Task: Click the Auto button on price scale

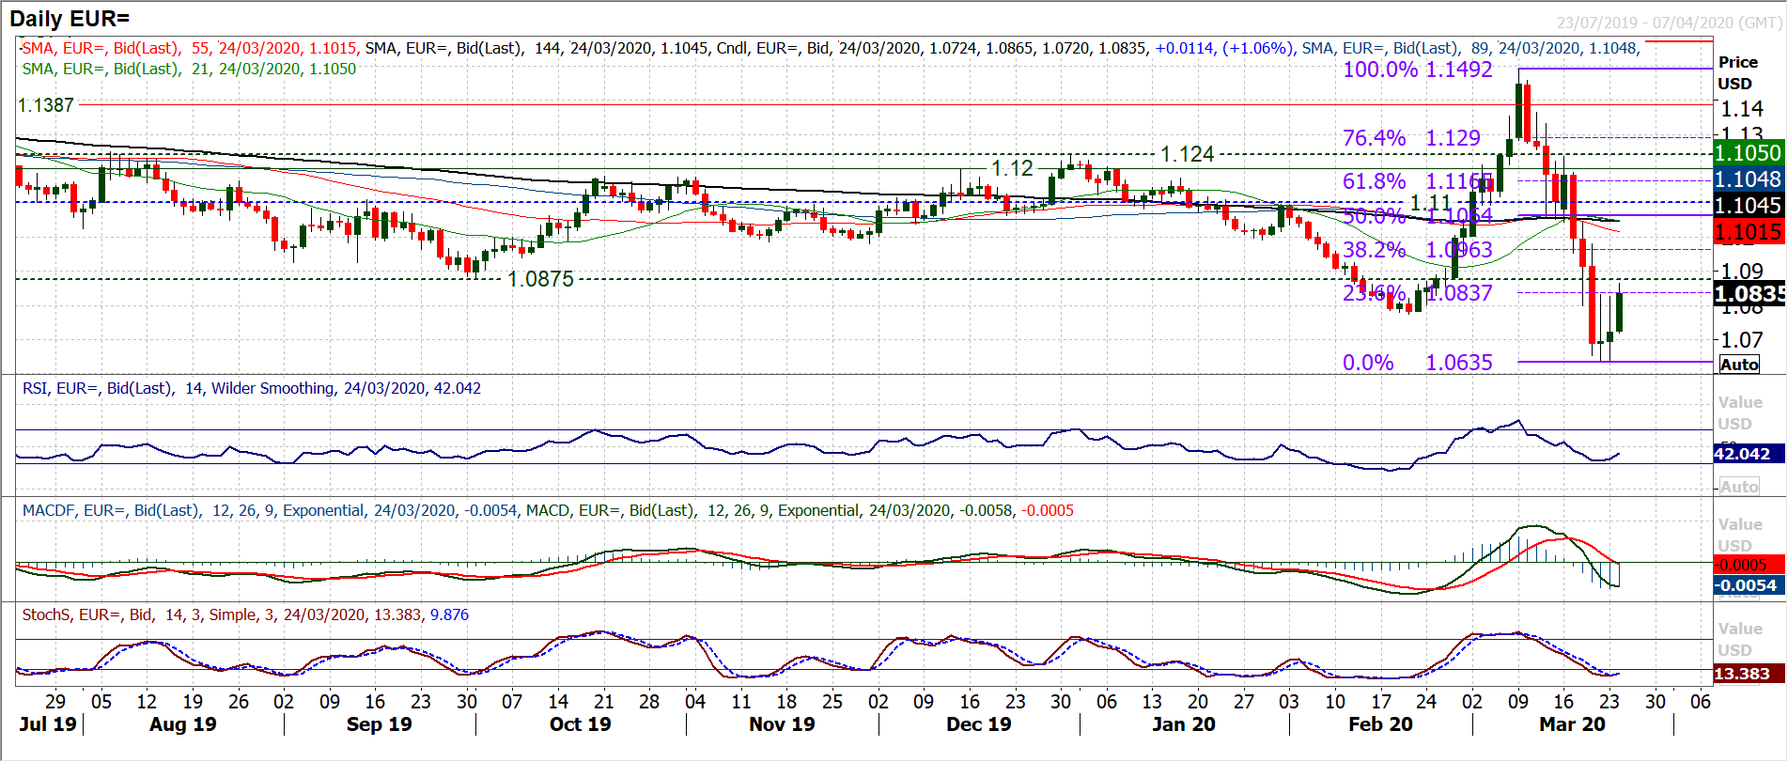Action: coord(1739,365)
